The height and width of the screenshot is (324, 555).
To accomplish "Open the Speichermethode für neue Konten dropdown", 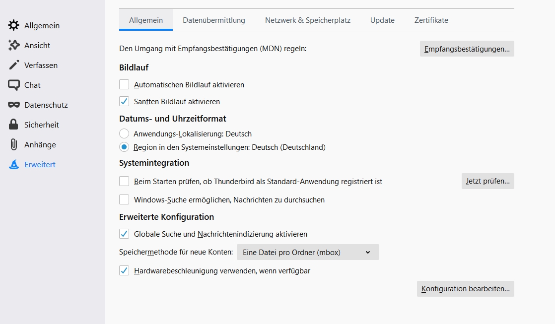I will coord(308,252).
